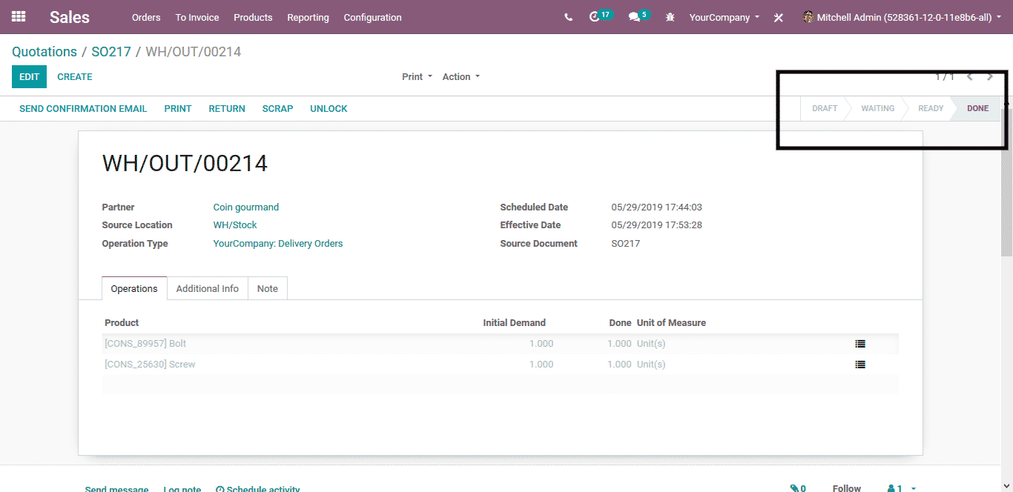Click the crossed tools icon in navbar

778,18
